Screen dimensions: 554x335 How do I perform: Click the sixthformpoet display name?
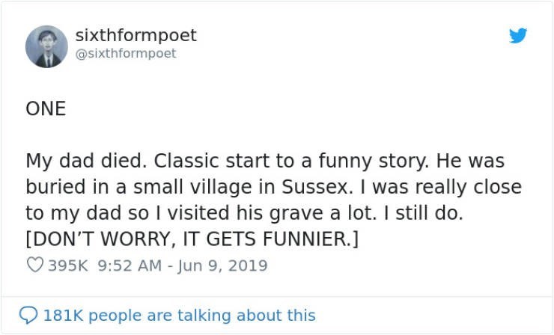136,35
